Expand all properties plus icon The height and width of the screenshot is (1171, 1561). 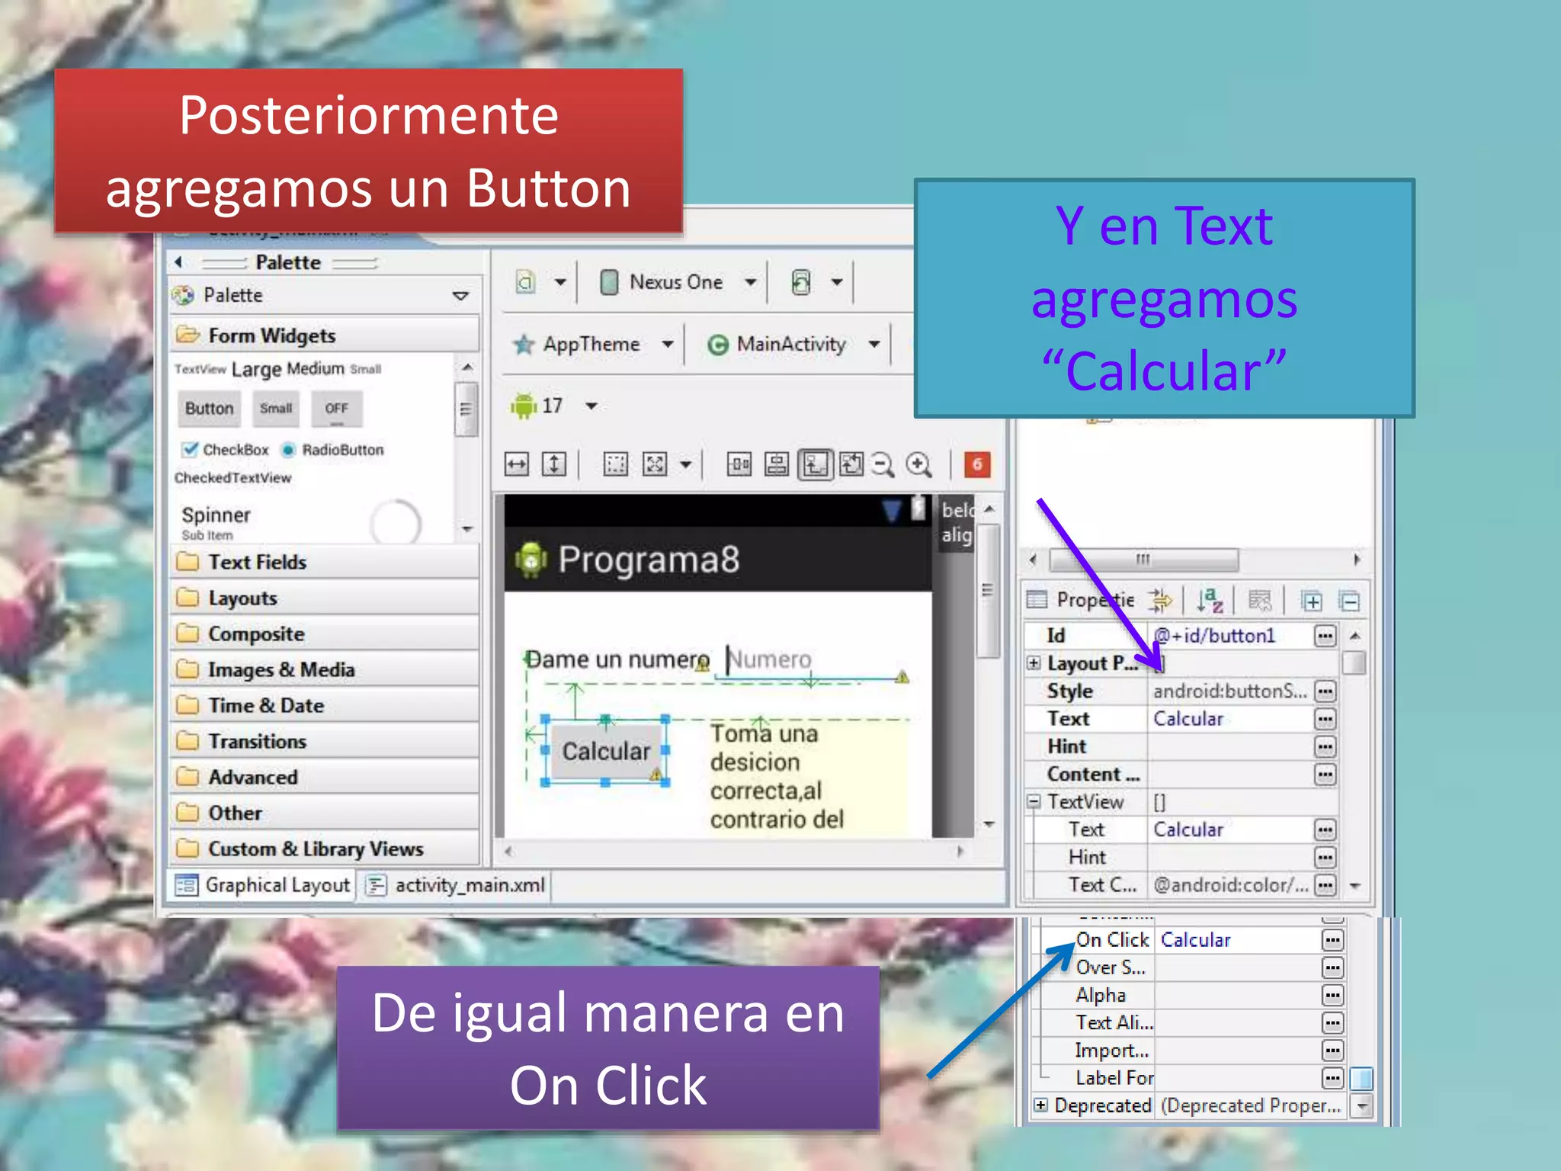tap(1311, 601)
